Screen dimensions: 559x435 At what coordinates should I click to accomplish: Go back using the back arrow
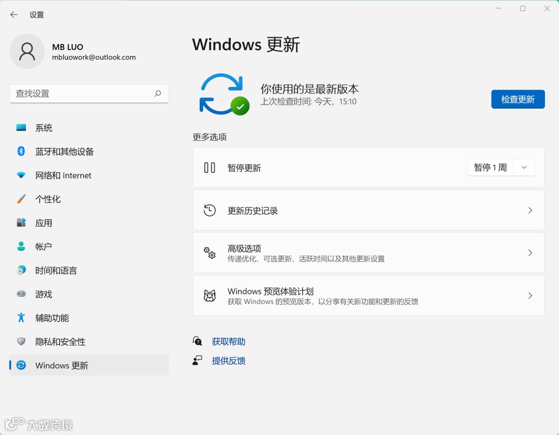click(14, 14)
